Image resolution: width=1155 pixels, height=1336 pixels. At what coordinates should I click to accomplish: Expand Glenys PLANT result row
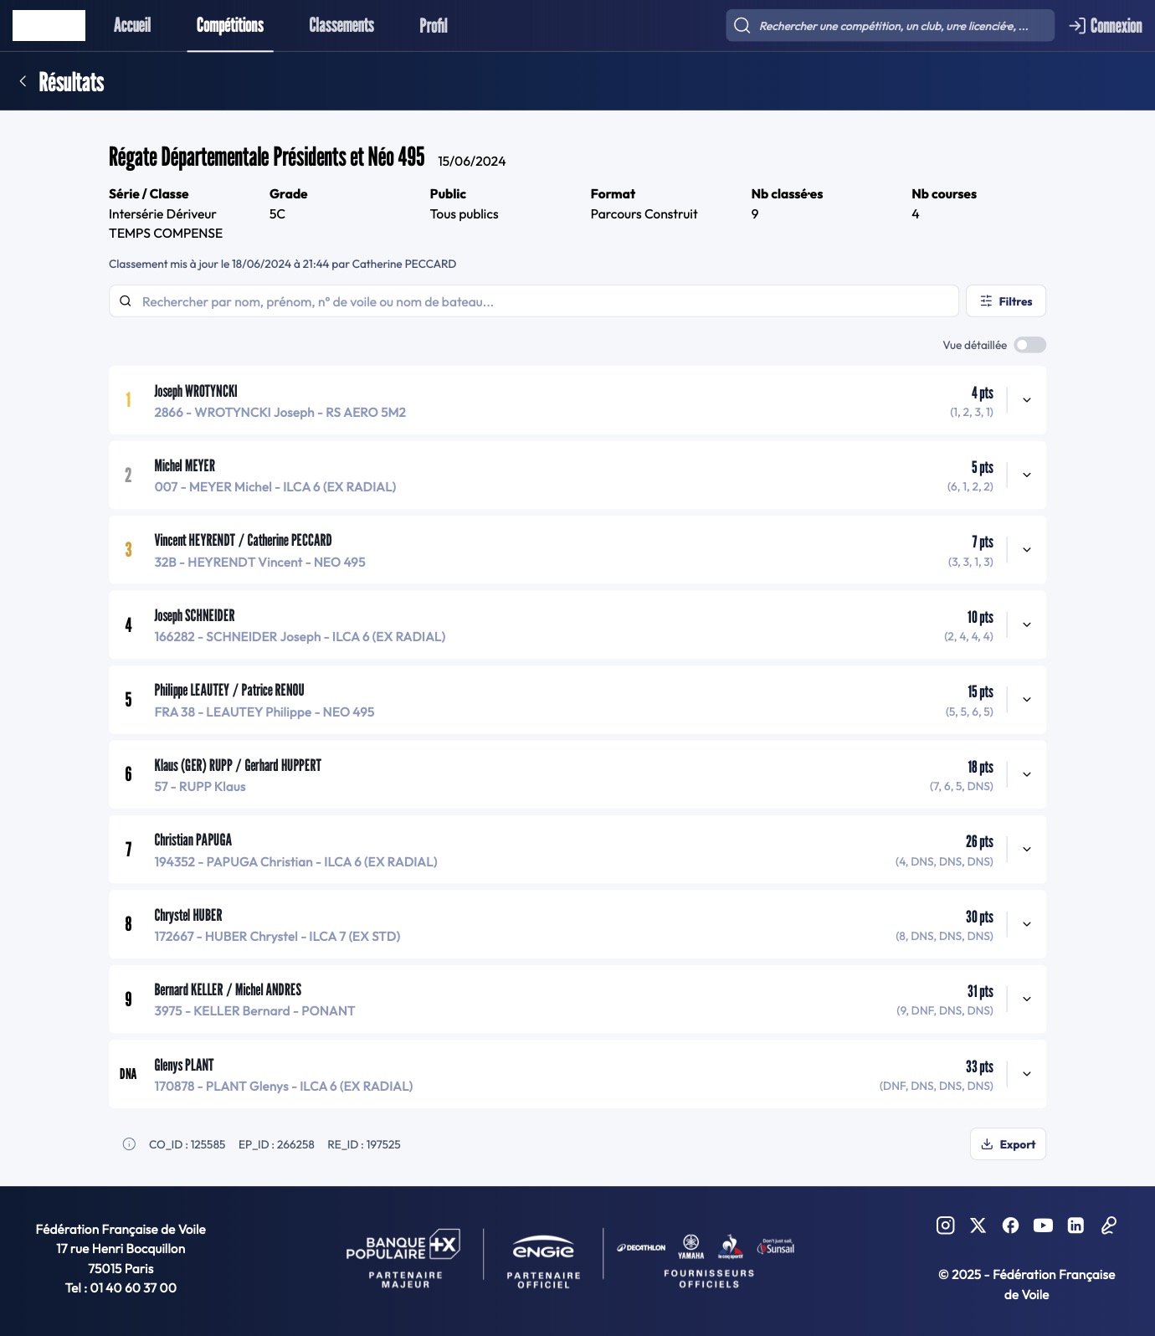(1026, 1074)
